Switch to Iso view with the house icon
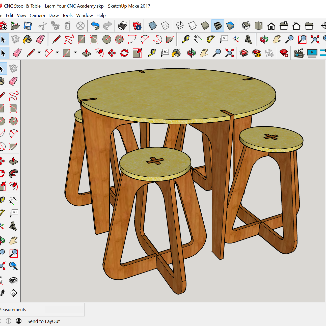The width and height of the screenshot is (326, 326). [246, 26]
